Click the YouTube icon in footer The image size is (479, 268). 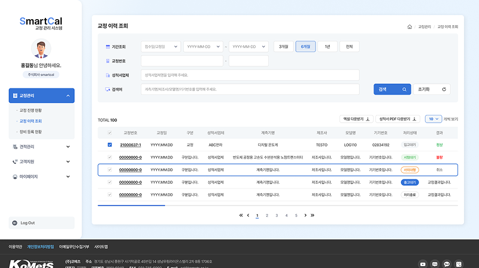click(x=423, y=263)
